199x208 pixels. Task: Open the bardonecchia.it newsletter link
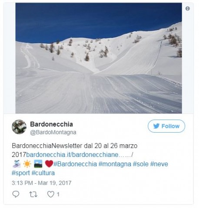[x=80, y=155]
